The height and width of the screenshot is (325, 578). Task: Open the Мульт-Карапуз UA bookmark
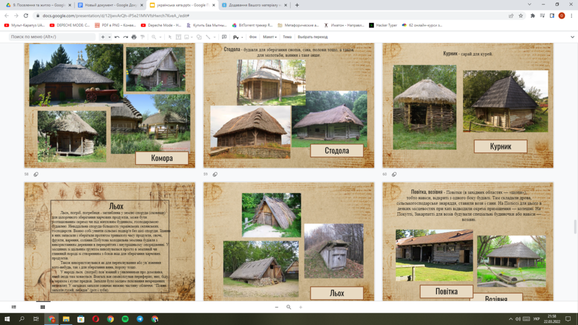(25, 25)
